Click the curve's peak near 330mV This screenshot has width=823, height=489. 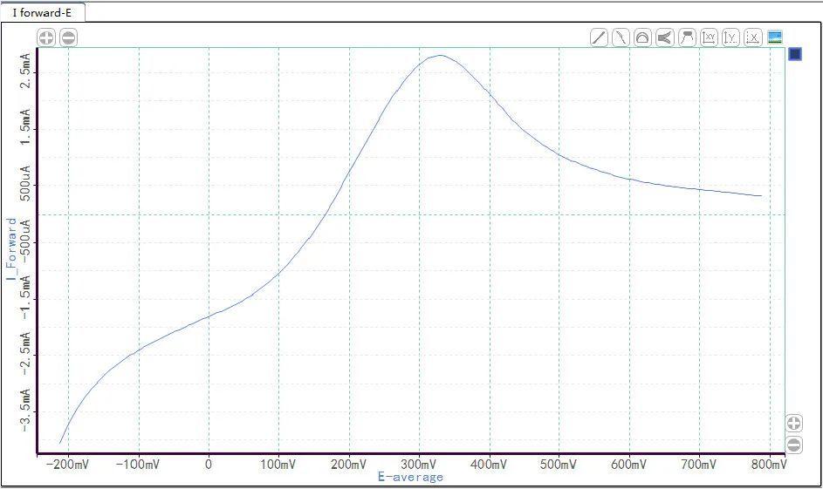click(x=441, y=55)
